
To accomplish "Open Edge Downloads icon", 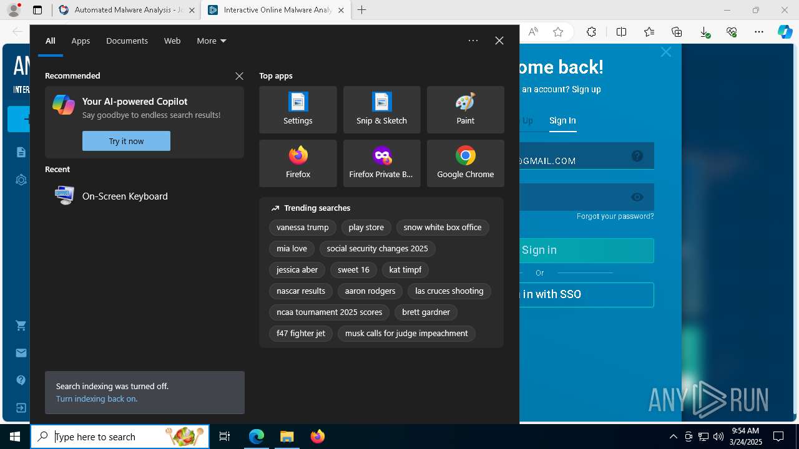I will [x=704, y=32].
